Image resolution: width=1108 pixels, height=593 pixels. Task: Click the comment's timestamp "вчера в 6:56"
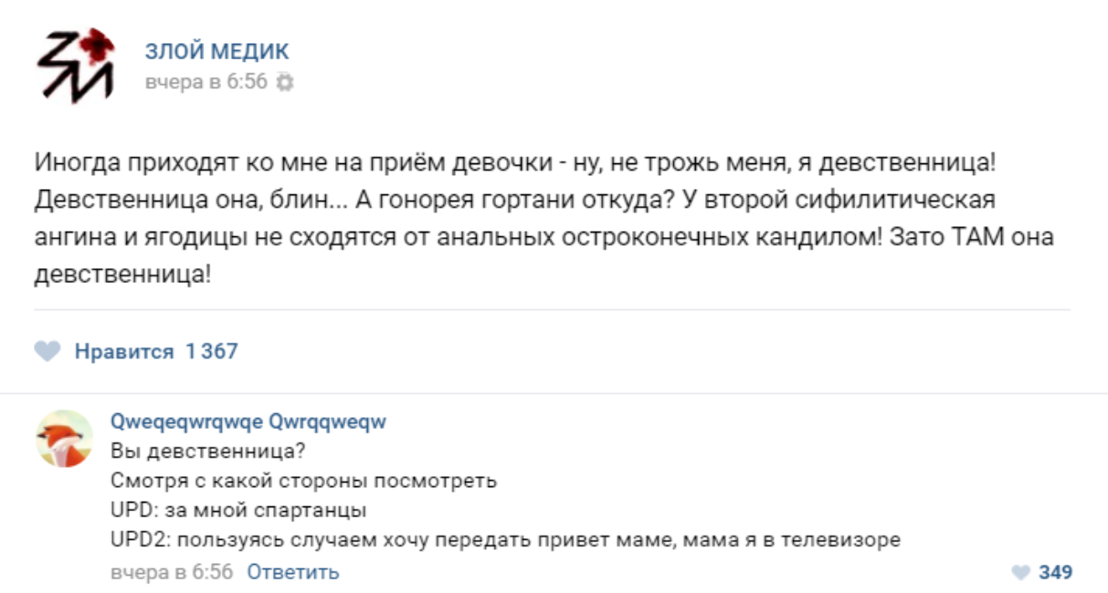[x=172, y=572]
